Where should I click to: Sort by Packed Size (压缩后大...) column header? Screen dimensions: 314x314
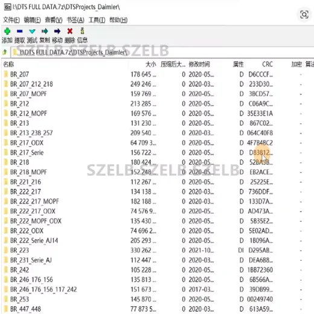(x=173, y=65)
